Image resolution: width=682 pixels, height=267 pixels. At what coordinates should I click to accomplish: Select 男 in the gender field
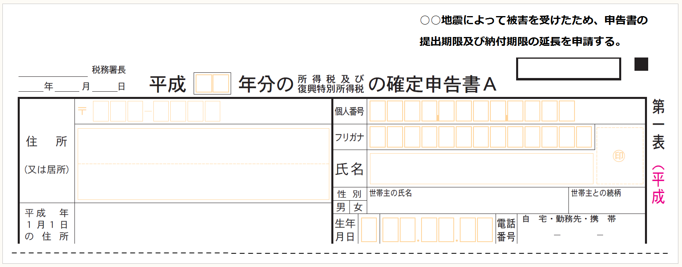pyautogui.click(x=341, y=207)
